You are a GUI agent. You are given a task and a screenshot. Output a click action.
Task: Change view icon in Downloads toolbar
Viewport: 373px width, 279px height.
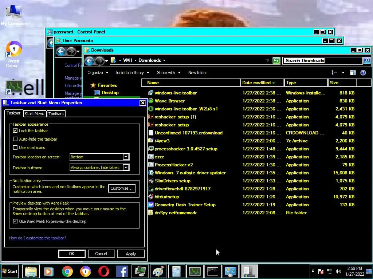(x=334, y=73)
